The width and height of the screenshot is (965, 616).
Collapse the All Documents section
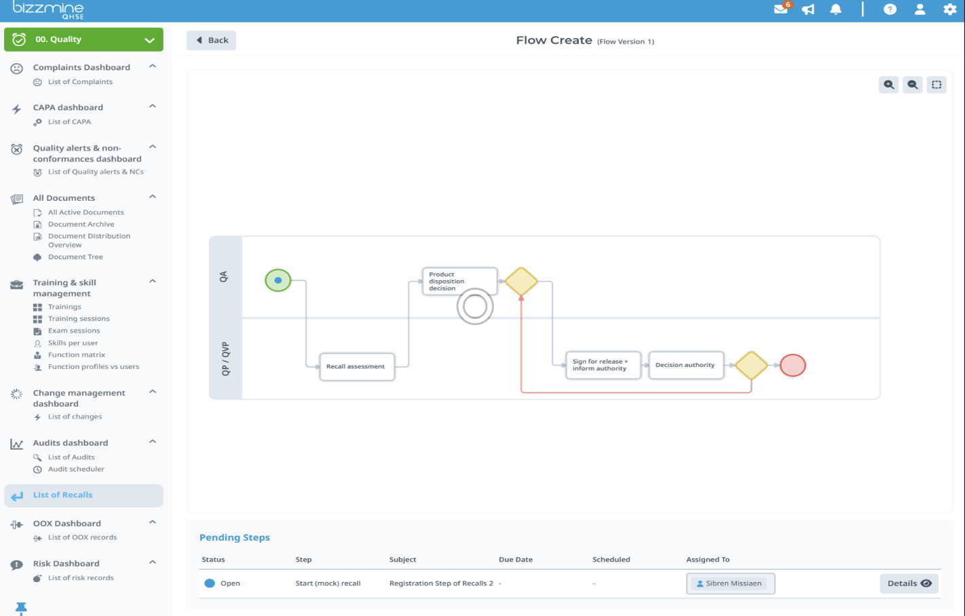click(x=153, y=197)
